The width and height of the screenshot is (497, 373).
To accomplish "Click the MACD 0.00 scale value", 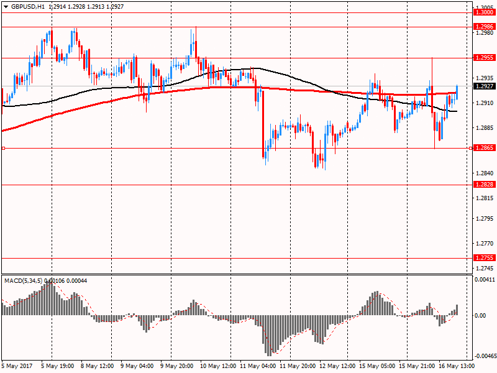I will pyautogui.click(x=480, y=316).
